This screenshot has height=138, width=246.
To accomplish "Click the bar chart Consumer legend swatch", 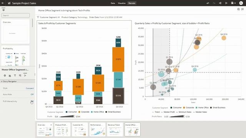I will coord(66,112).
